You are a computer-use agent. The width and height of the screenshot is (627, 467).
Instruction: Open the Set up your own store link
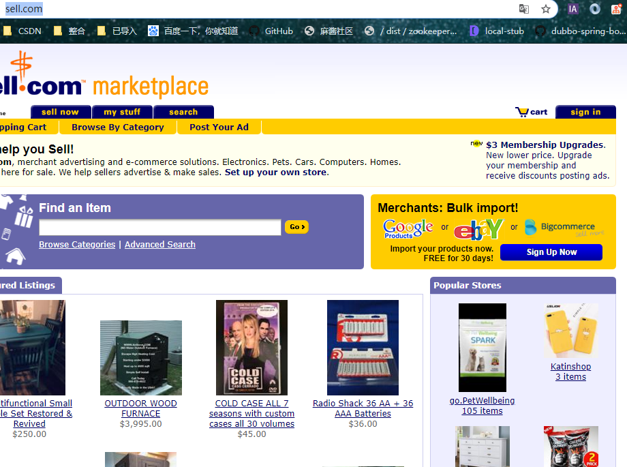(x=277, y=172)
